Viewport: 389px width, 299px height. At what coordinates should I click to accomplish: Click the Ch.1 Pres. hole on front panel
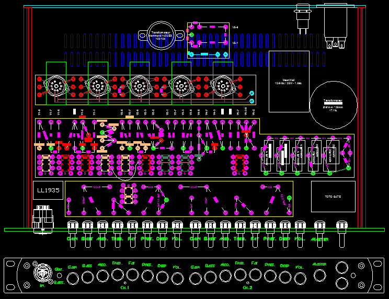point(147,276)
